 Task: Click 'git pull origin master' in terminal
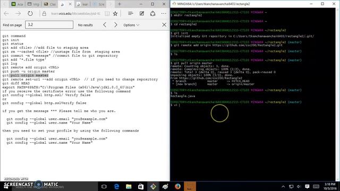[x=193, y=63]
